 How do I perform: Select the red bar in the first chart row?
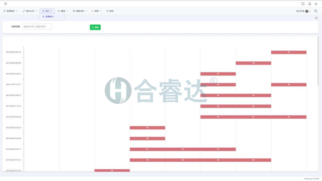point(289,53)
